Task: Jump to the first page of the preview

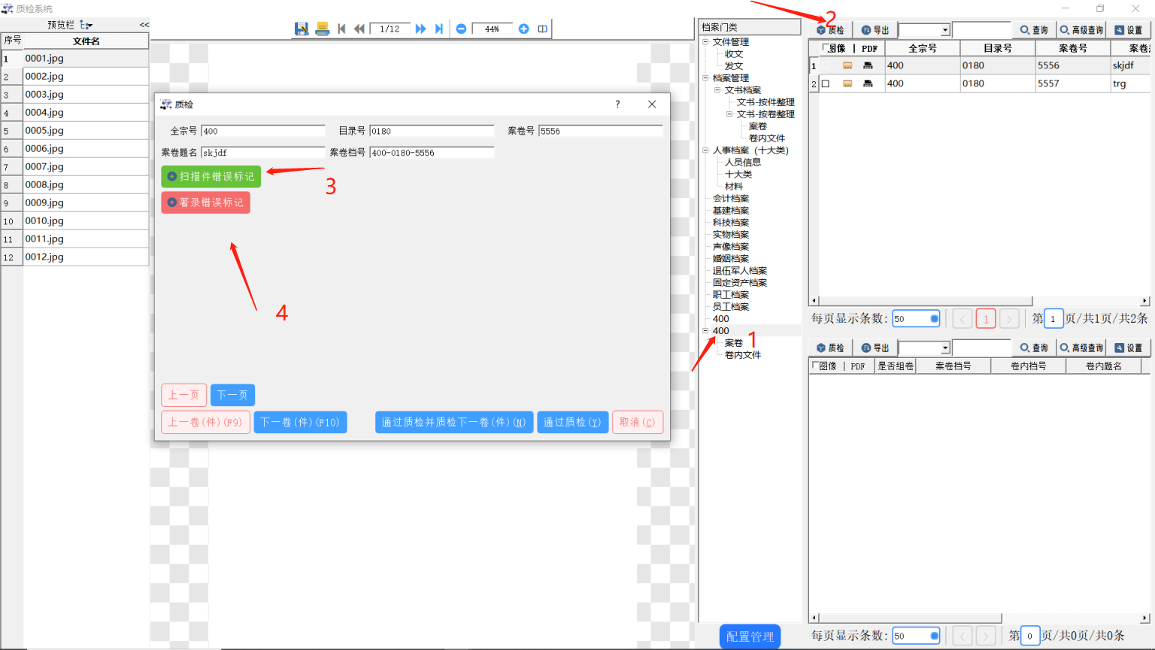Action: coord(341,29)
